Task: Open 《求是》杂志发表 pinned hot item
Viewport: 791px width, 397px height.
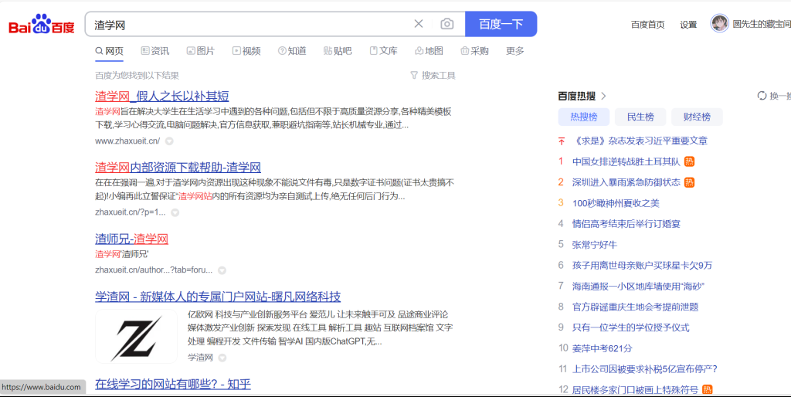Action: [x=640, y=141]
